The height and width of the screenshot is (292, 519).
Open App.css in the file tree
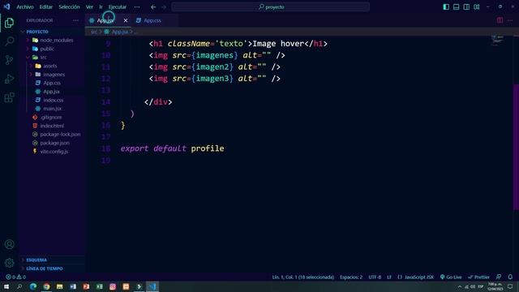tap(52, 83)
